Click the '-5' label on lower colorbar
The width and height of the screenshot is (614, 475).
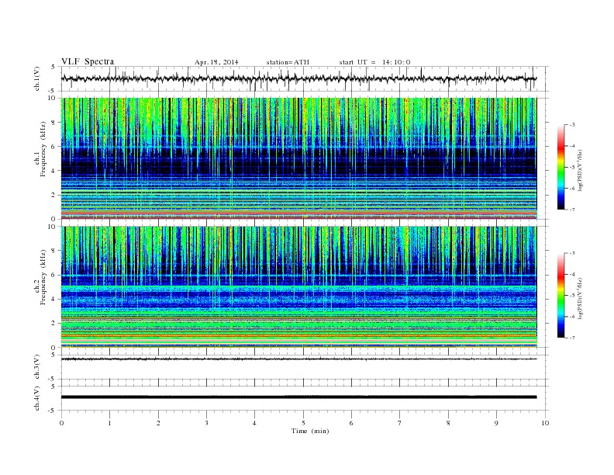tap(572, 296)
